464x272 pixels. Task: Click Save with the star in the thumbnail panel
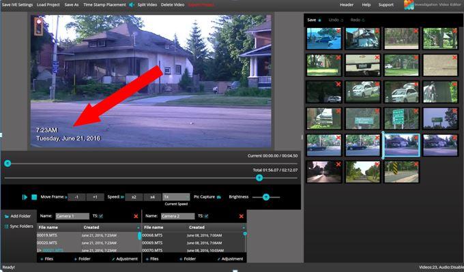pyautogui.click(x=315, y=20)
